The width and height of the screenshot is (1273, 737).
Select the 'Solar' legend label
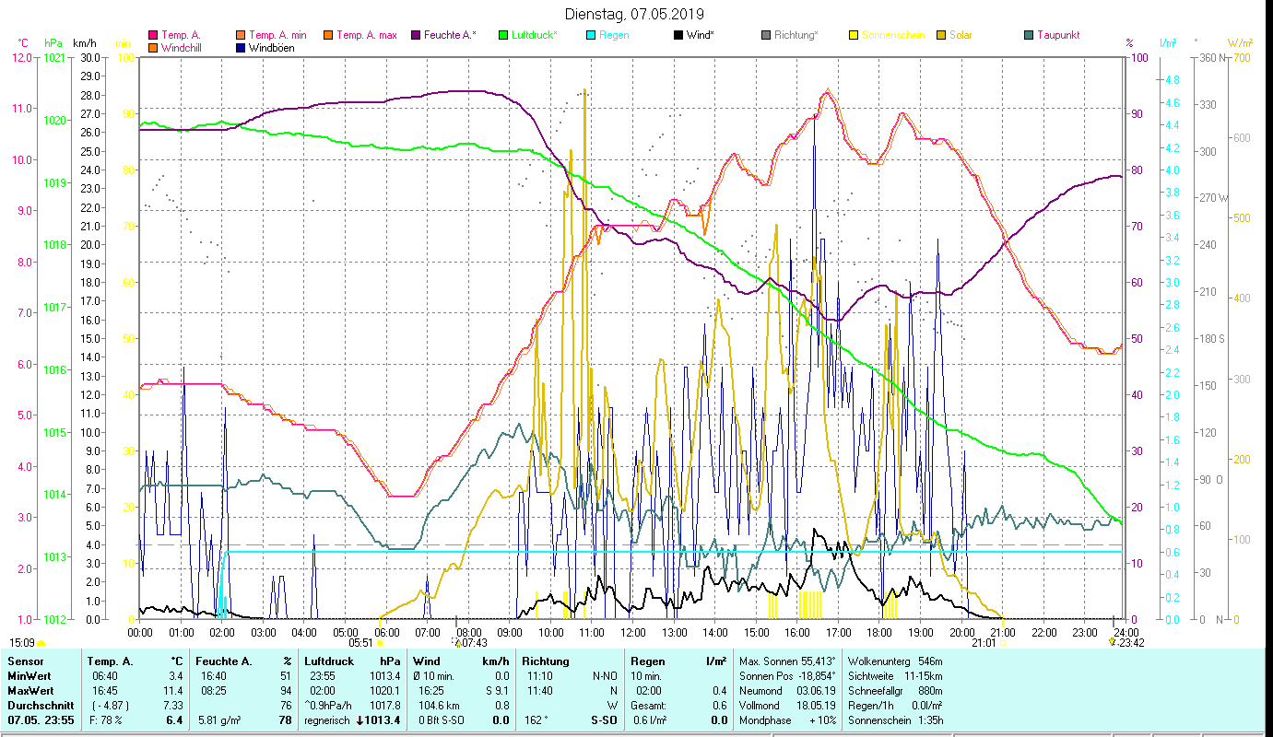coord(961,36)
